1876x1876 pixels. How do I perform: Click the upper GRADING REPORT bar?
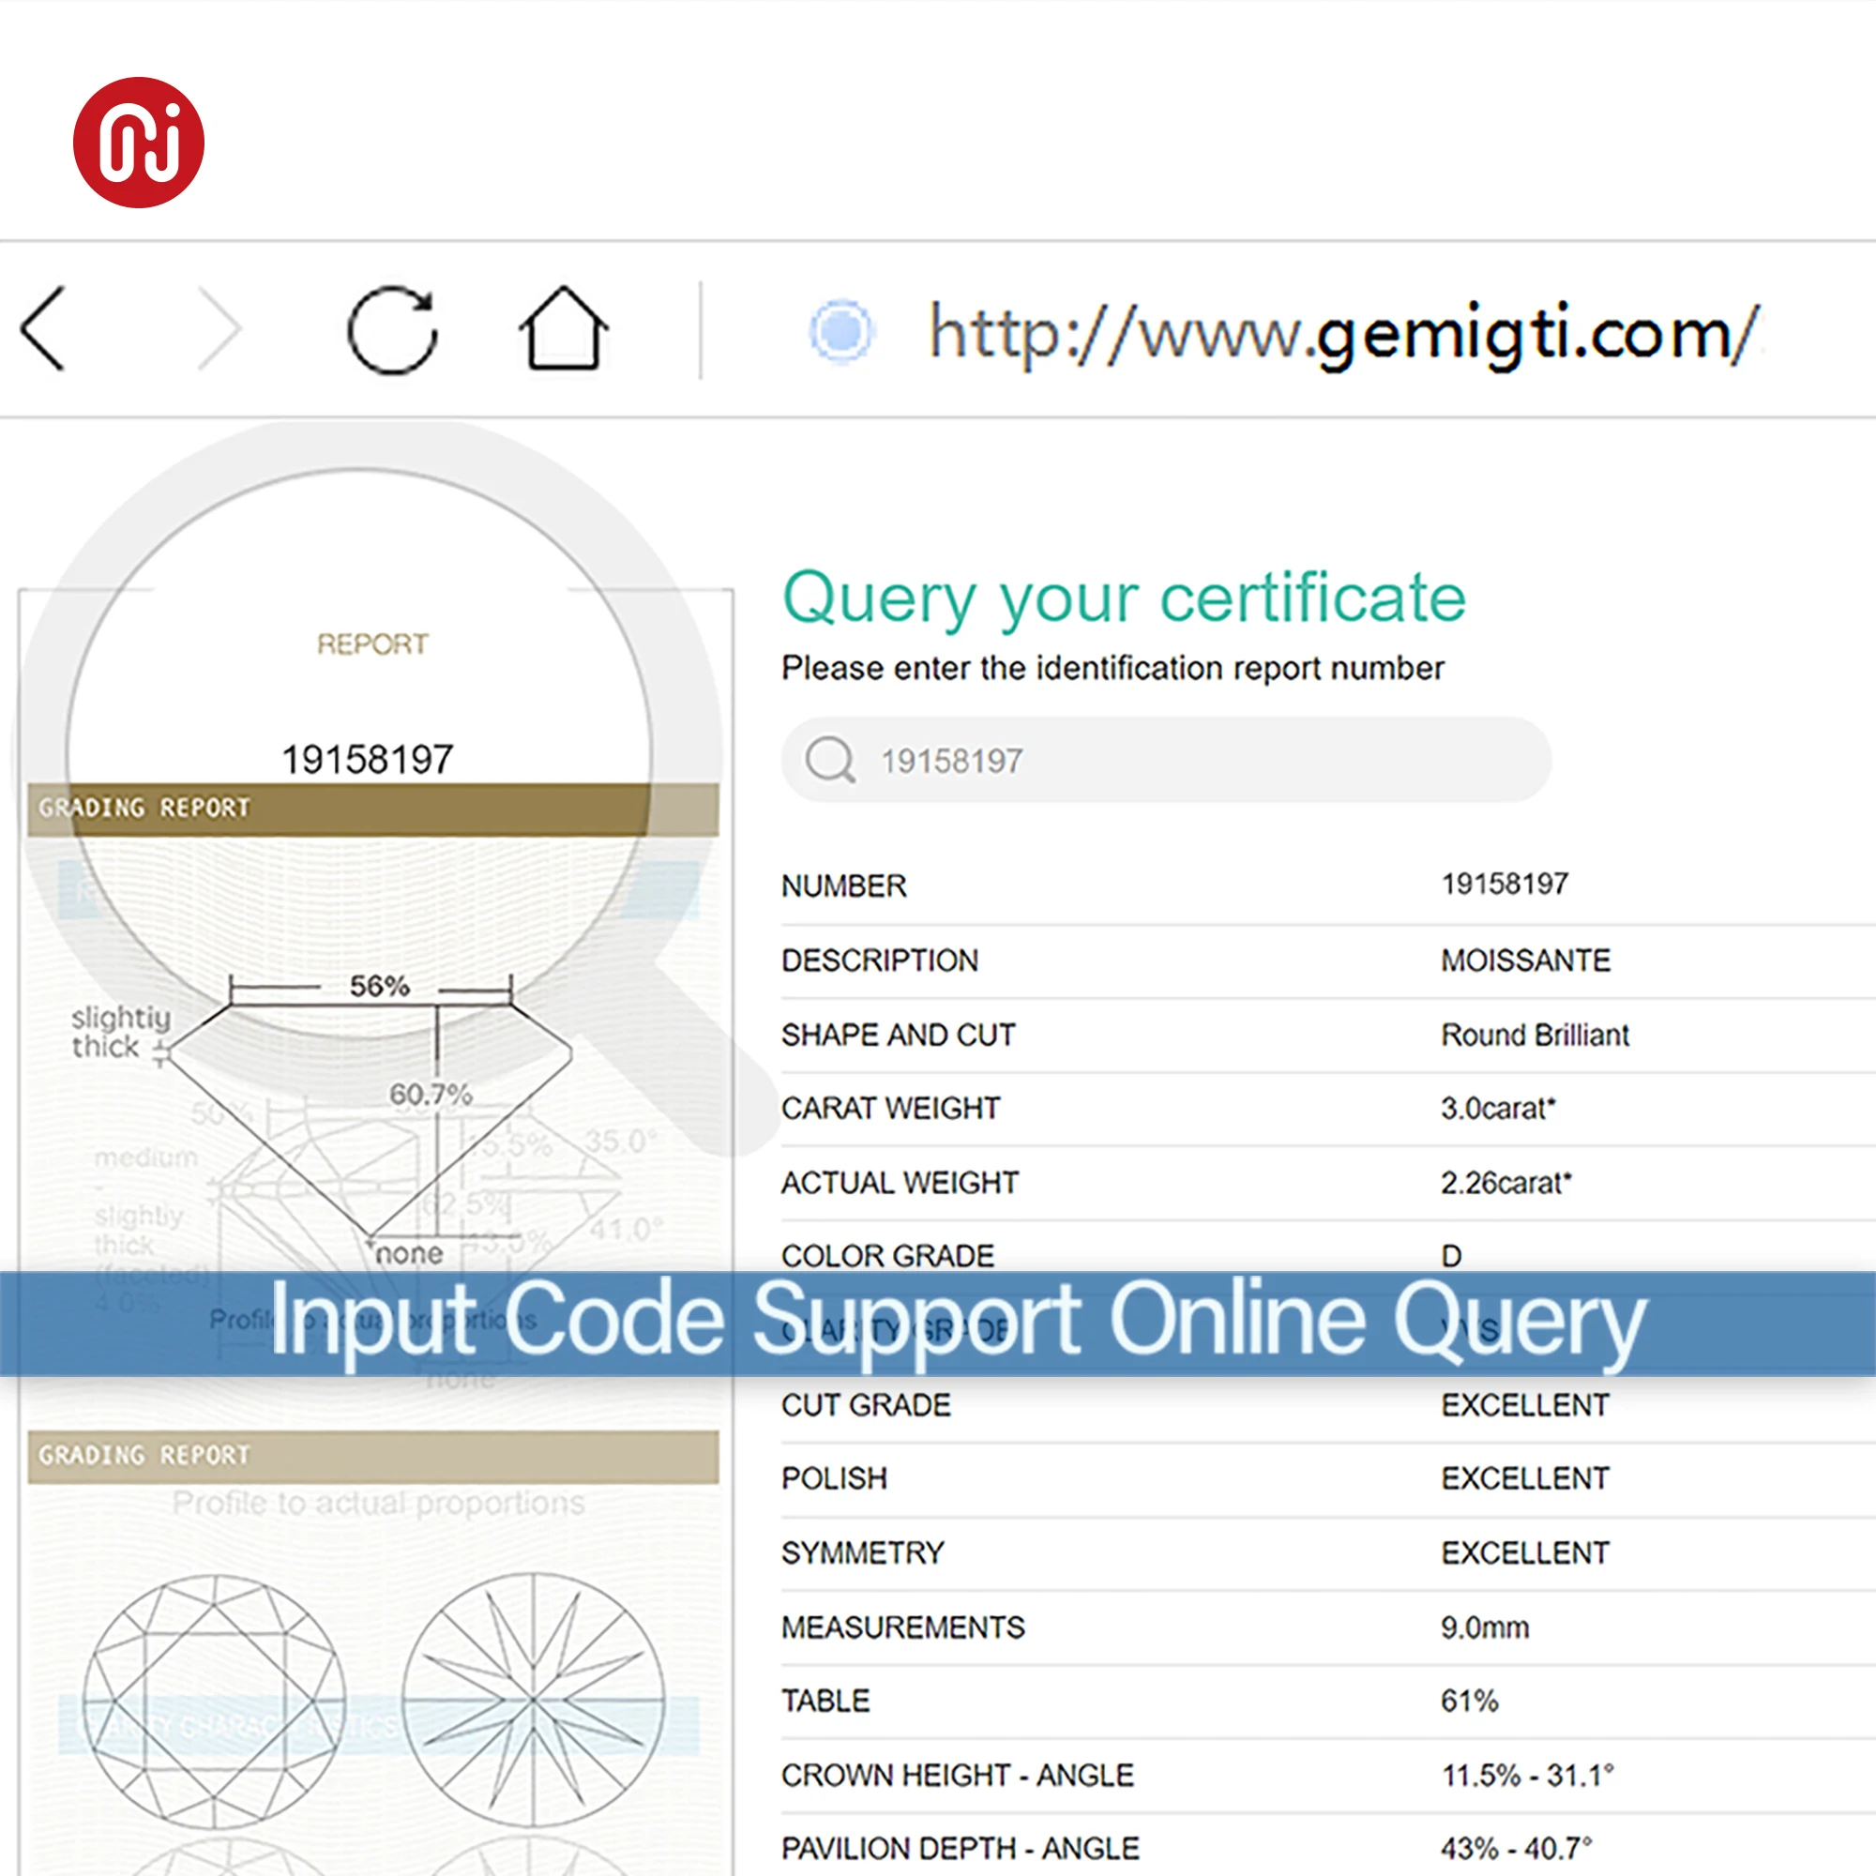tap(373, 809)
